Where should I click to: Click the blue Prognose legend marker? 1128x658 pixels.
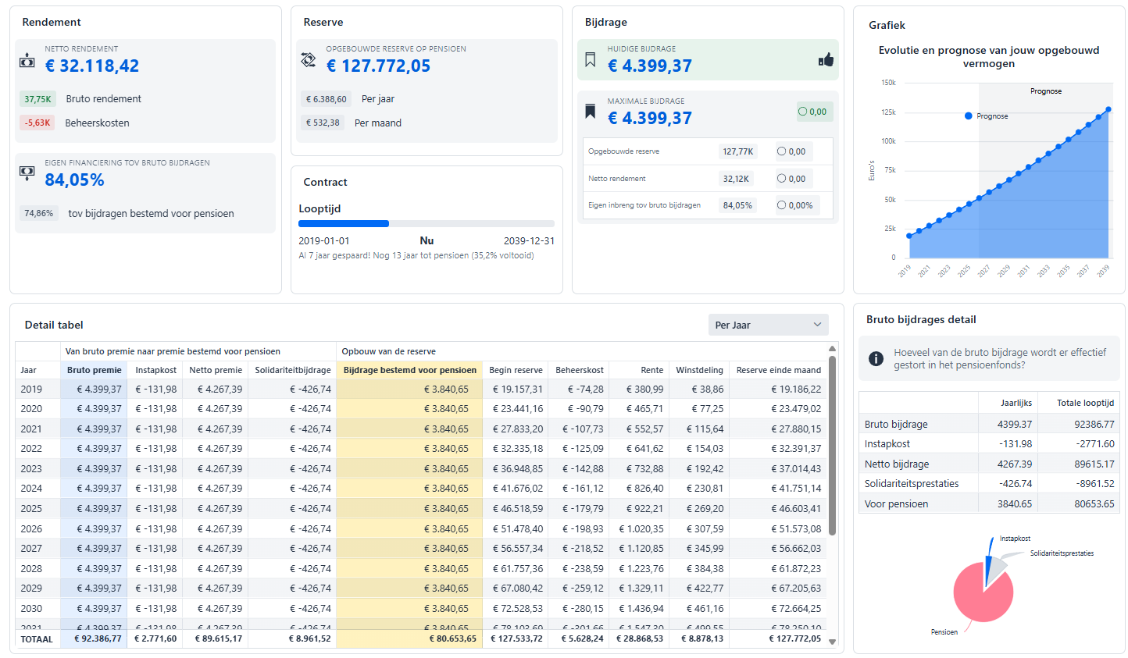click(969, 116)
